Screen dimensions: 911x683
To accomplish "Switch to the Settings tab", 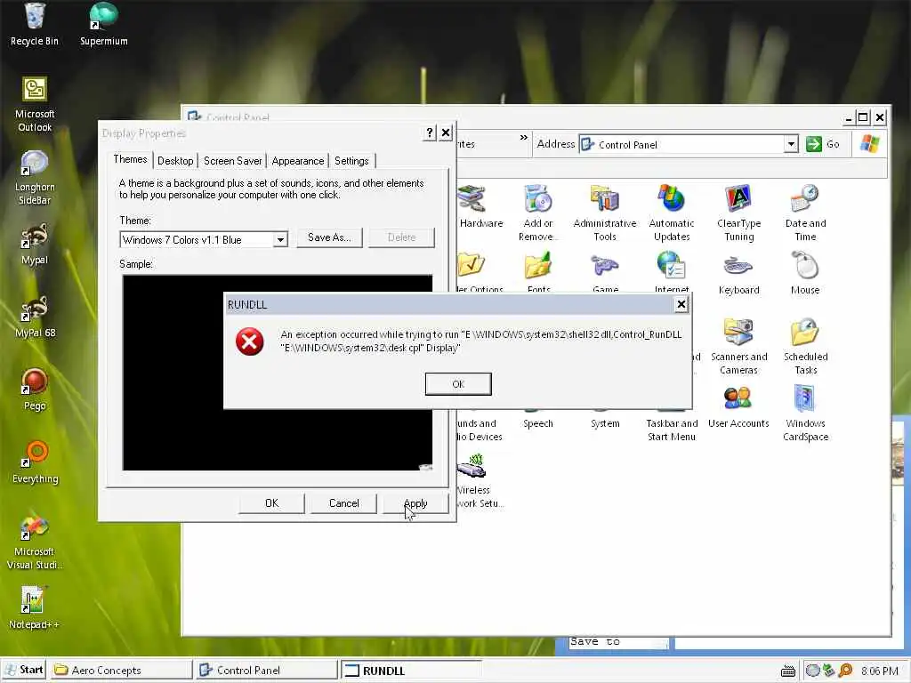I will point(351,161).
